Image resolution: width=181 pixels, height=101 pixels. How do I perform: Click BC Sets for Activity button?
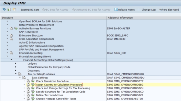55,10
